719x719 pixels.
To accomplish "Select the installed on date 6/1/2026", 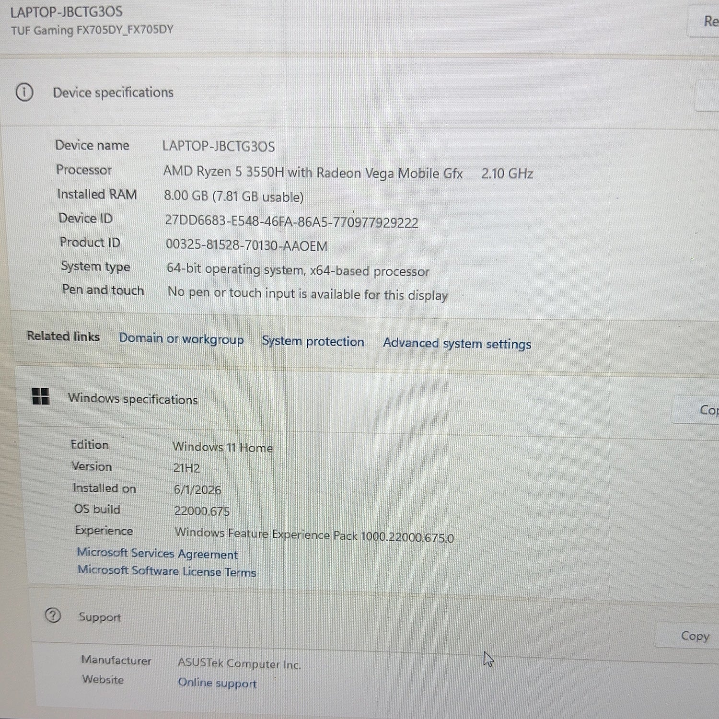I will (197, 489).
